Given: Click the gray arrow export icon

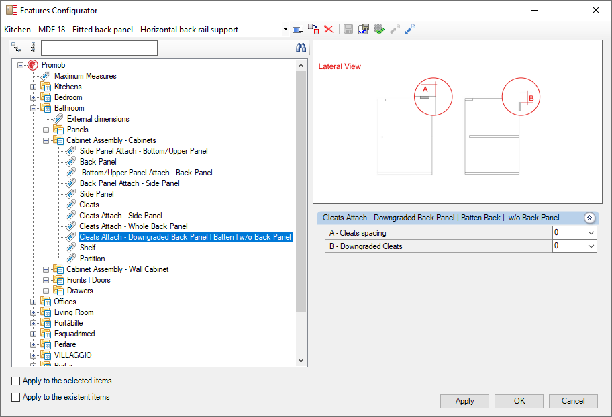Looking at the screenshot, I should pyautogui.click(x=395, y=30).
